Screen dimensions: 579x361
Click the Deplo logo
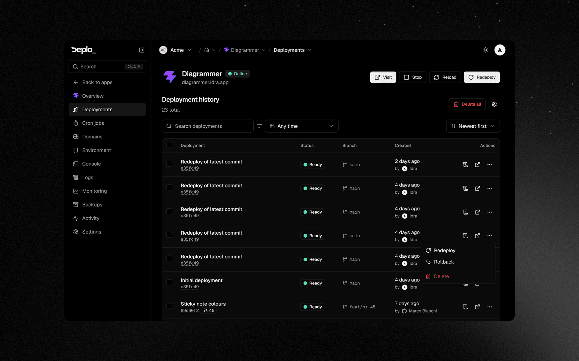tap(84, 50)
